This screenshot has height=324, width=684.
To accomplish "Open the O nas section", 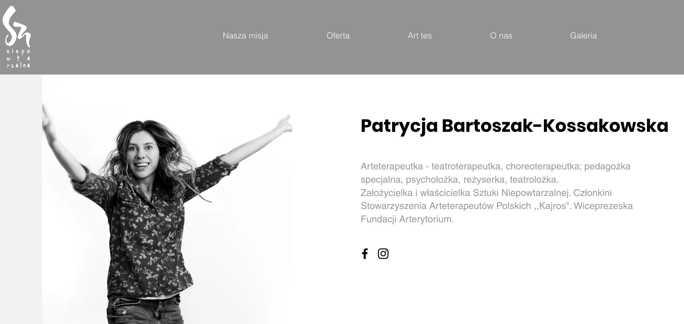I will coord(501,36).
